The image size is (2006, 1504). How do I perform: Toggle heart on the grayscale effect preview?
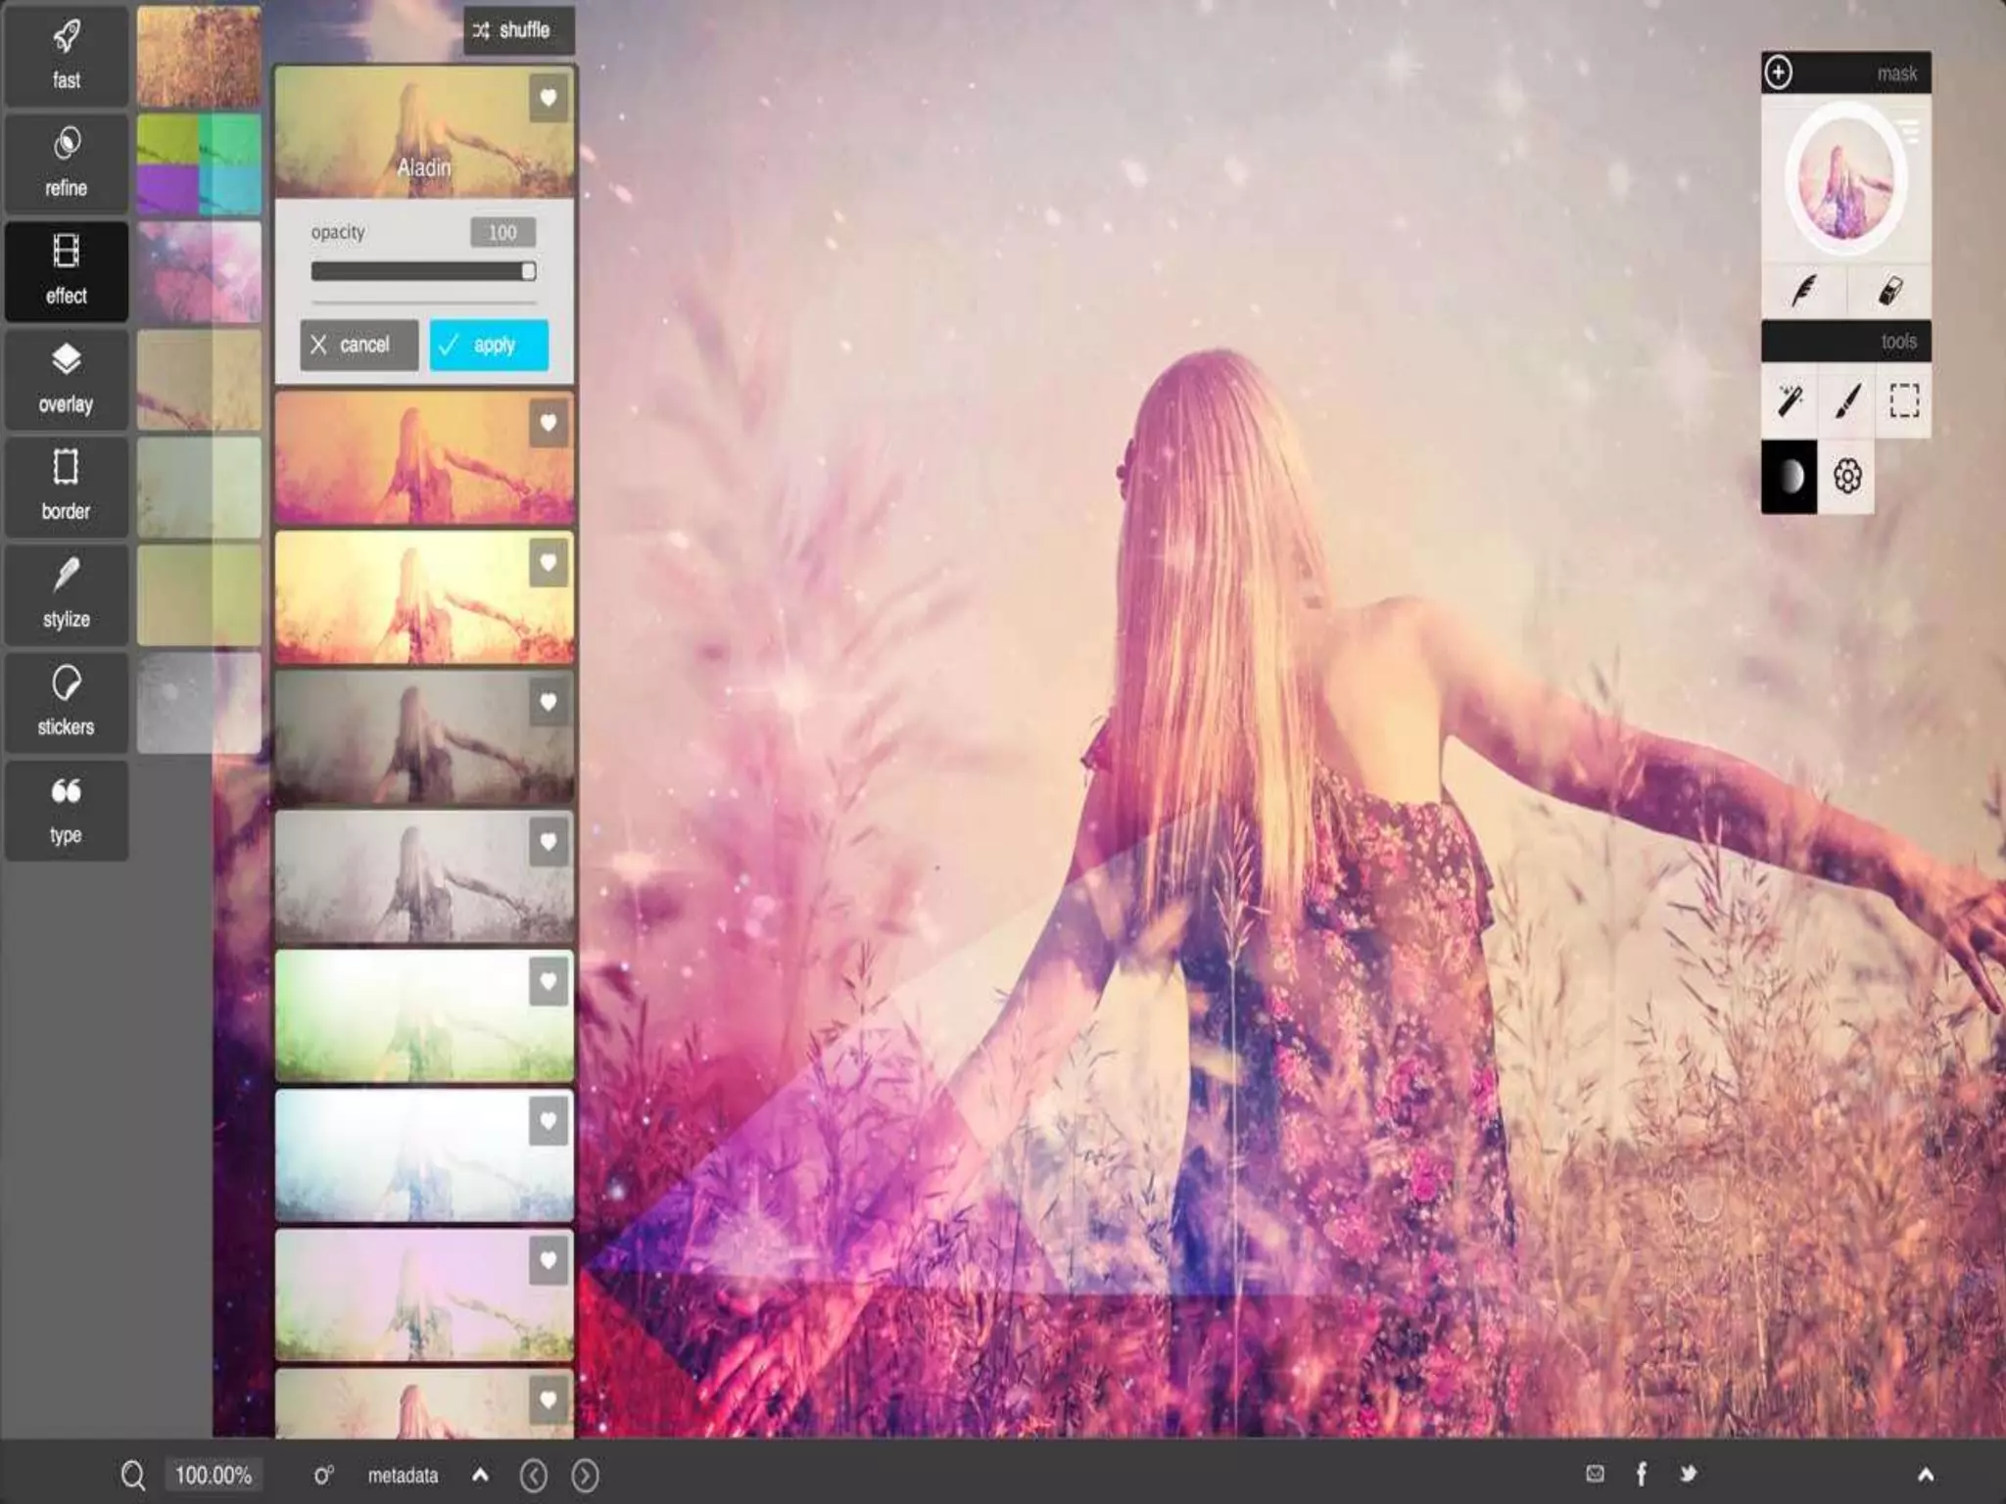tap(549, 842)
